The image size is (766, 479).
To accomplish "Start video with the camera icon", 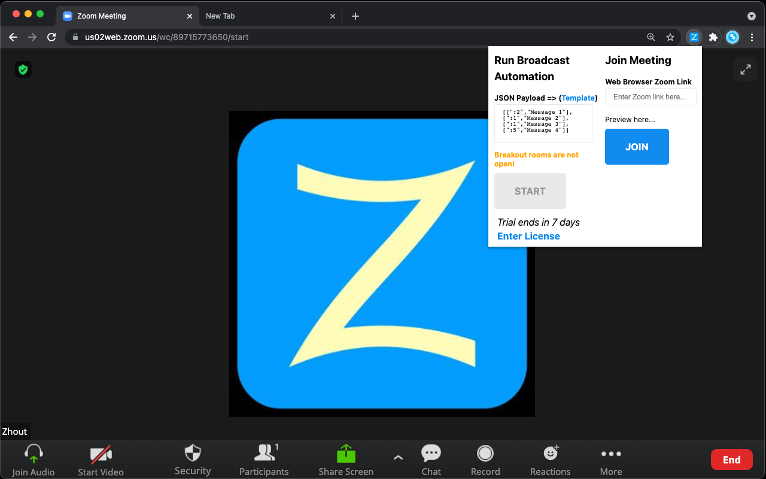I will [101, 455].
